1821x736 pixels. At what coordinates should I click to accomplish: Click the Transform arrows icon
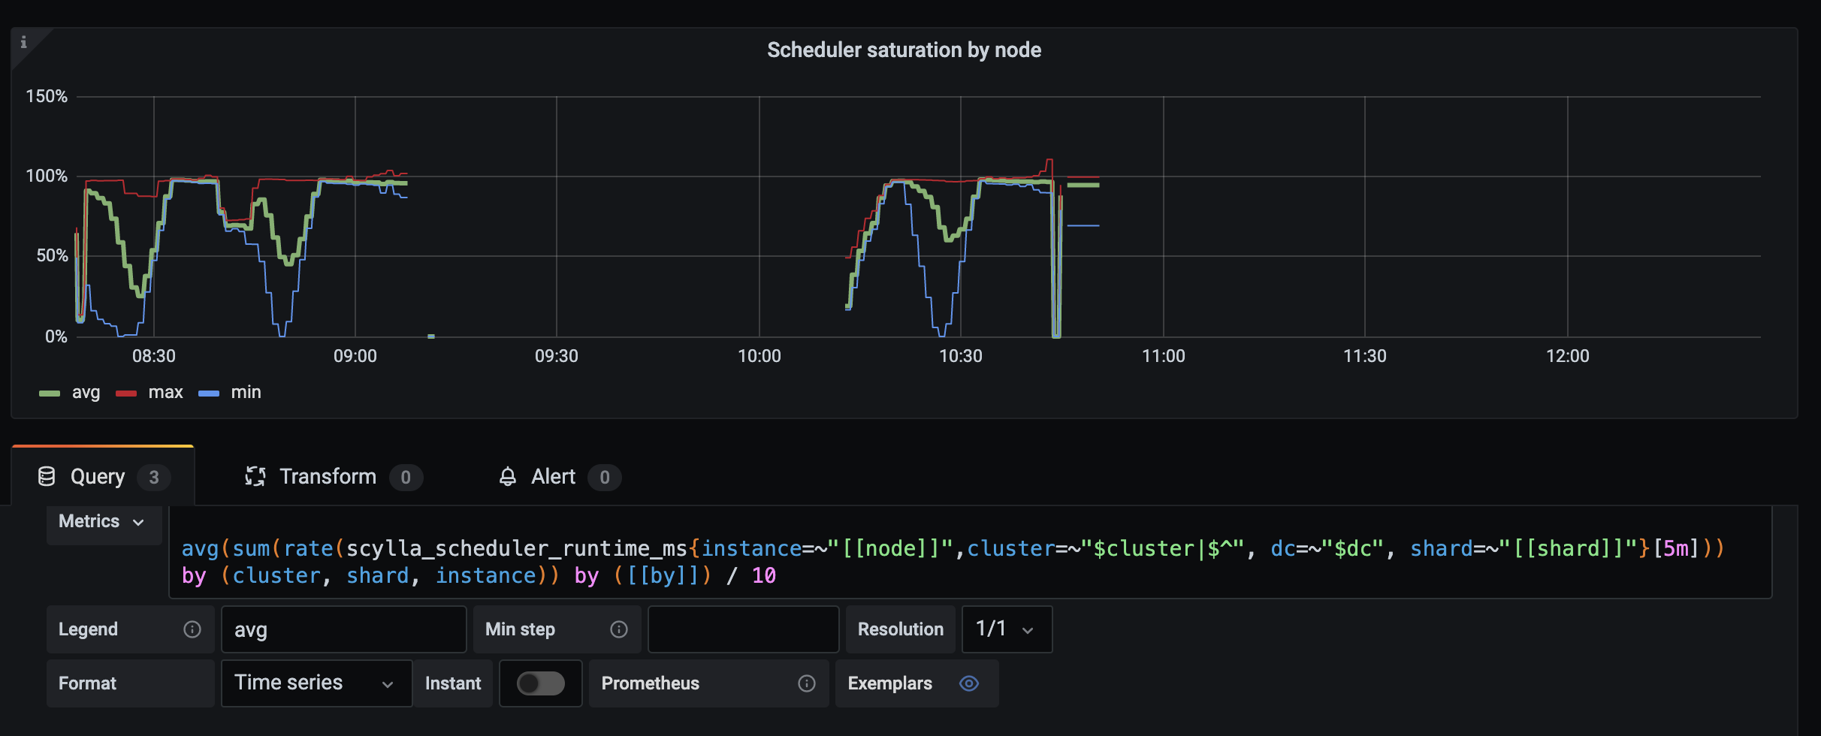[255, 475]
